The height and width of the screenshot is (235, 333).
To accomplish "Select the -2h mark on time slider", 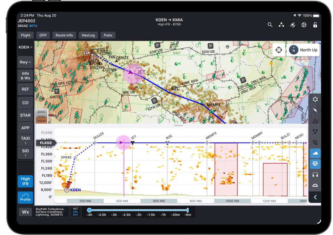I will 139,215.
